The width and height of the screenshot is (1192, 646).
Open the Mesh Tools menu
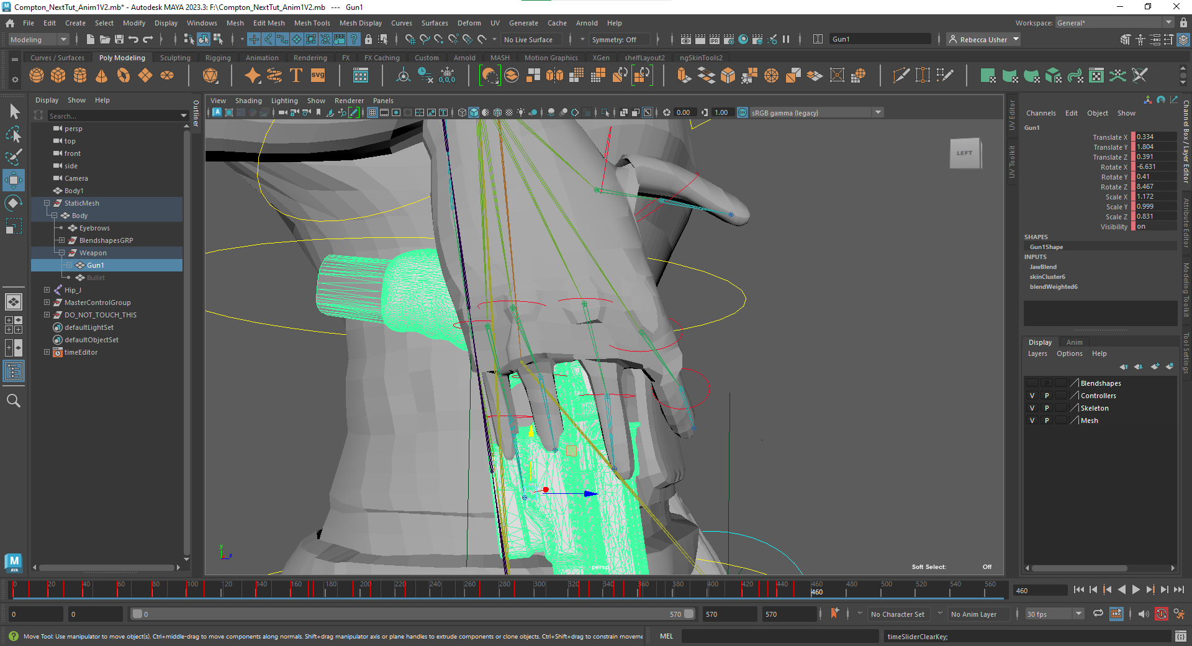point(312,23)
